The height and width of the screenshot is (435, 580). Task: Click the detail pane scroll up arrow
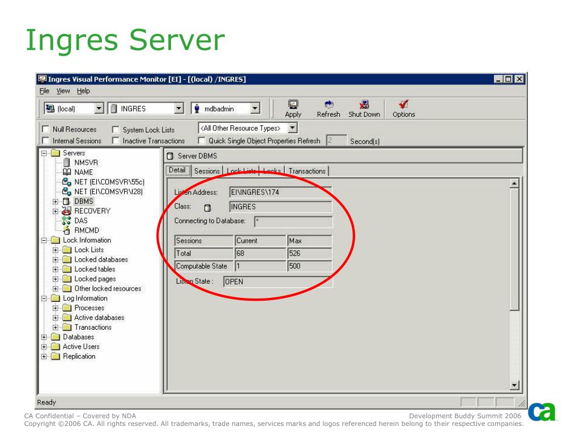pyautogui.click(x=514, y=184)
